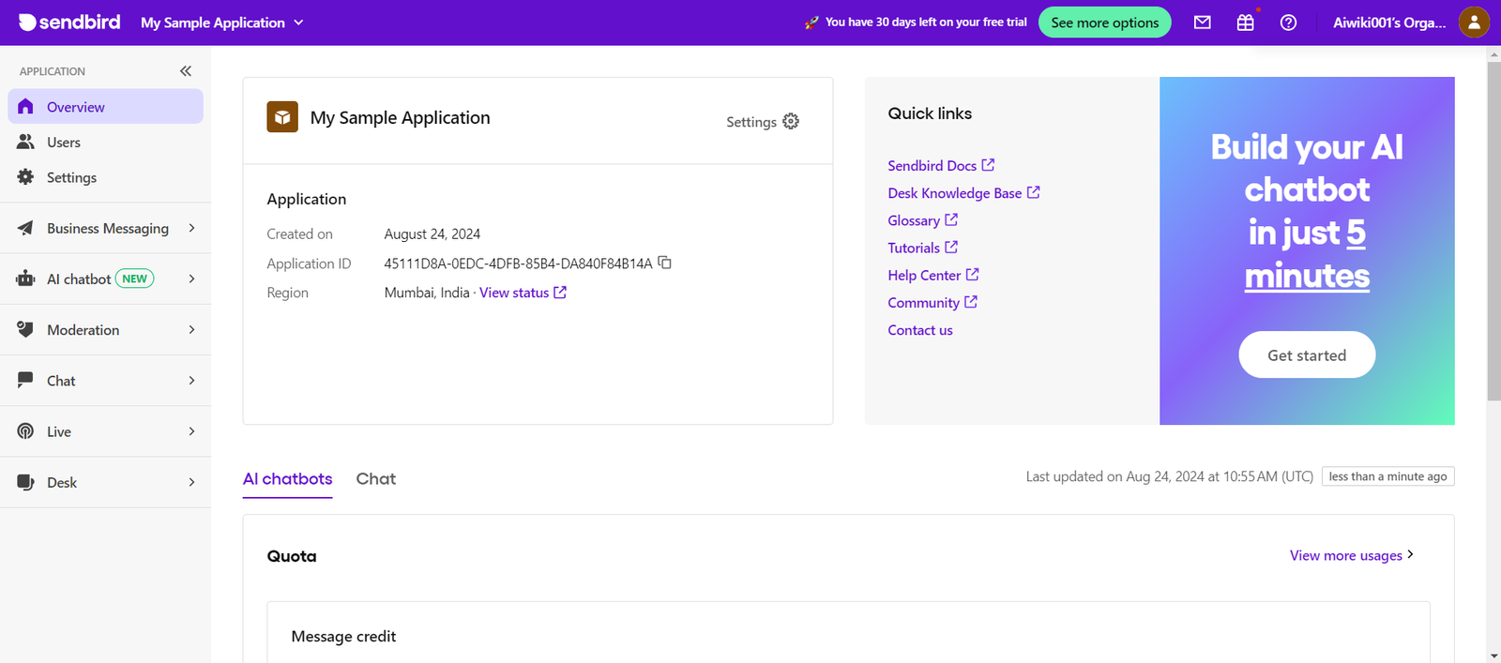Screen dimensions: 1501x663
Task: Click external link icon beside Help Center
Action: click(x=972, y=275)
